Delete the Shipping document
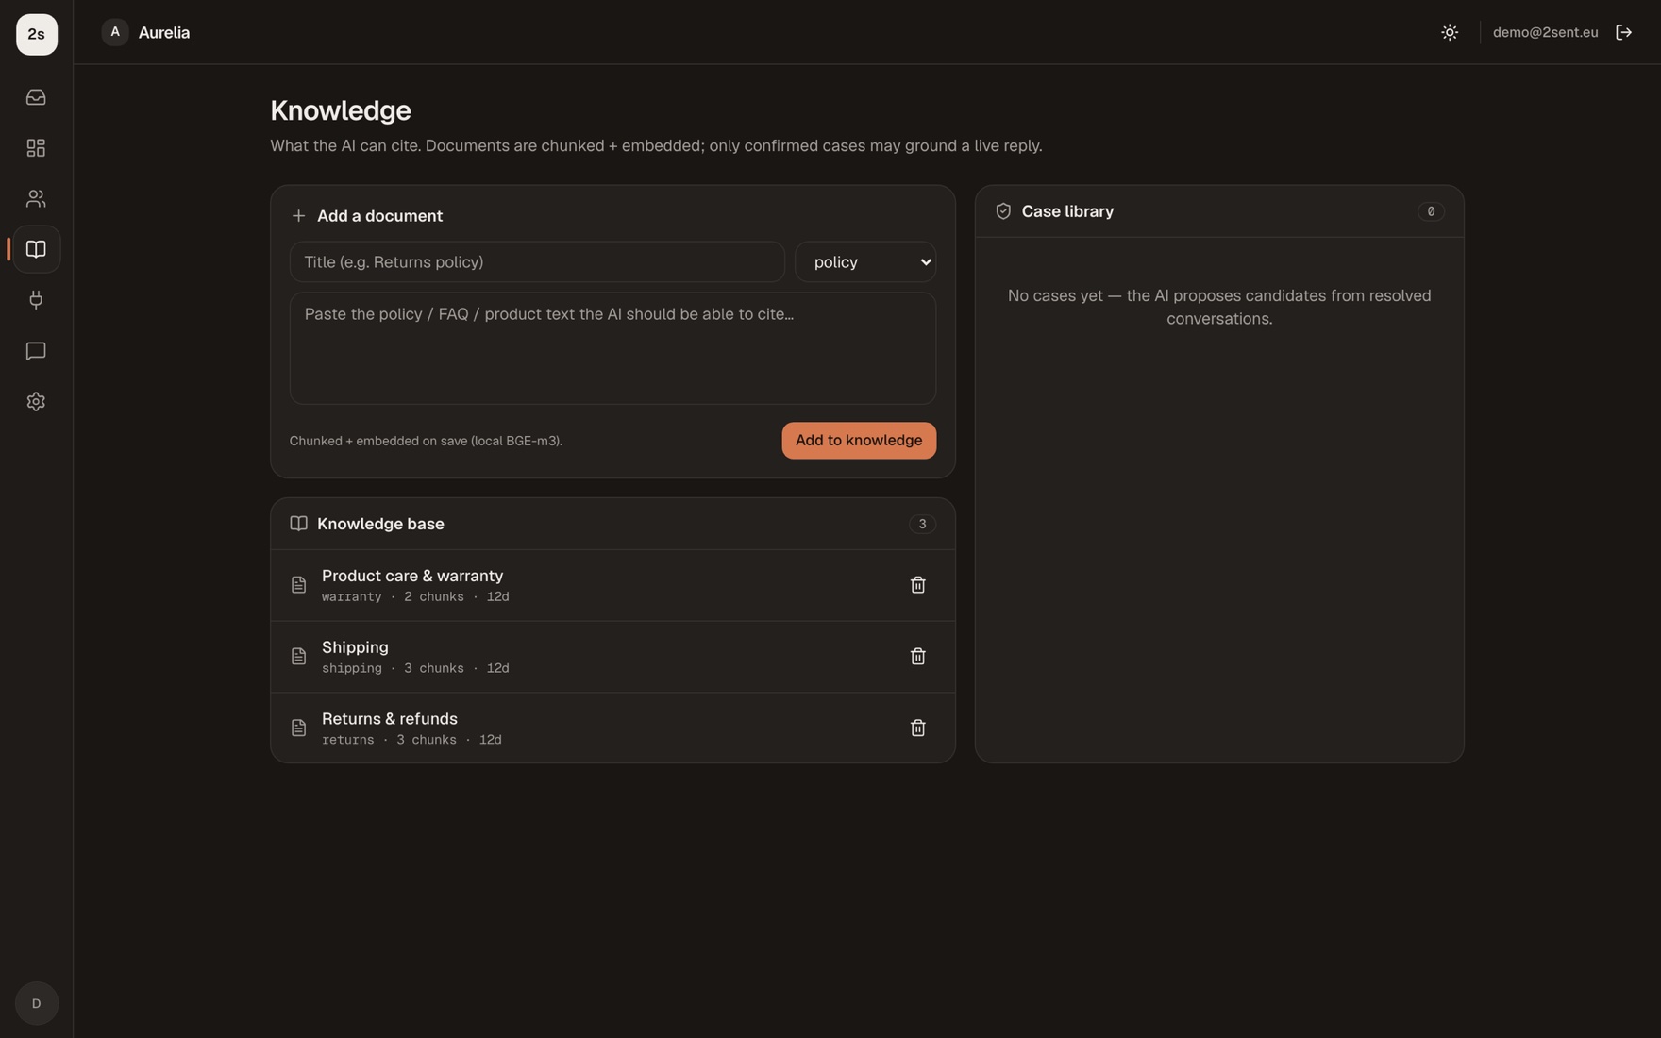This screenshot has height=1038, width=1661. tap(917, 657)
